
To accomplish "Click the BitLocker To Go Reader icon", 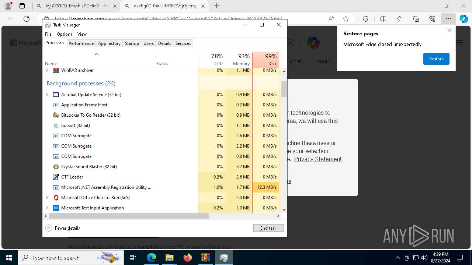I will [x=56, y=115].
